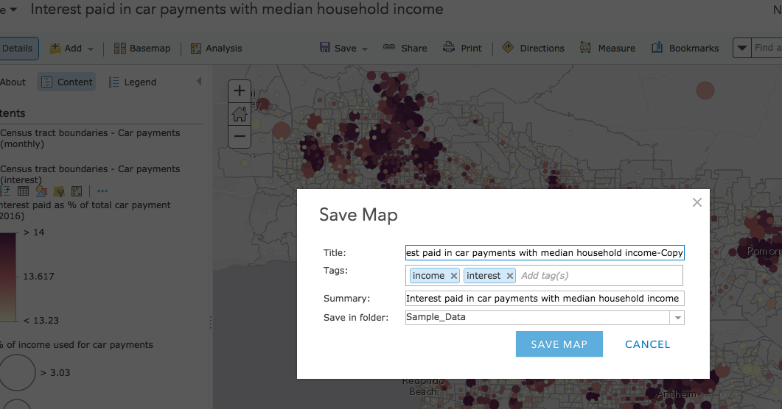
Task: Click the home default extent button
Action: point(240,114)
